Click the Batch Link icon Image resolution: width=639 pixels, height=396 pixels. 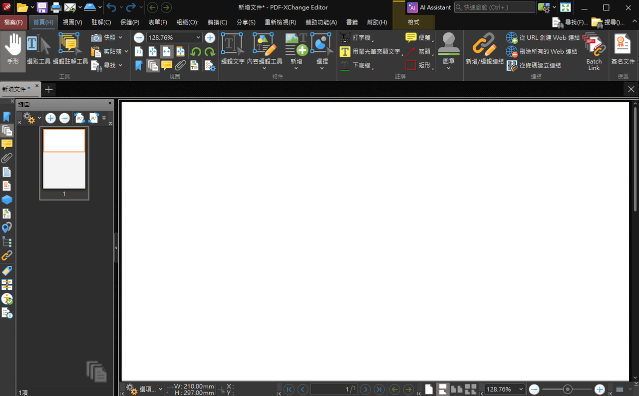click(x=594, y=51)
